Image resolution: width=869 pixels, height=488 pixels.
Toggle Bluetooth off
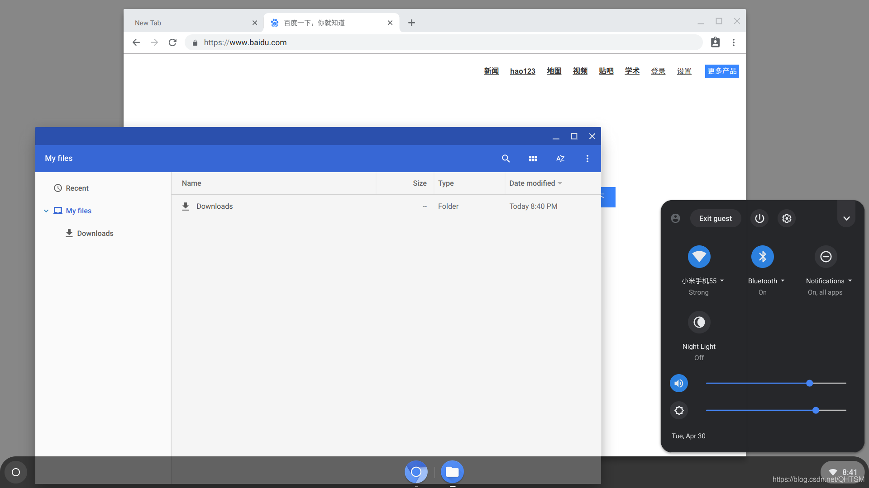point(762,257)
